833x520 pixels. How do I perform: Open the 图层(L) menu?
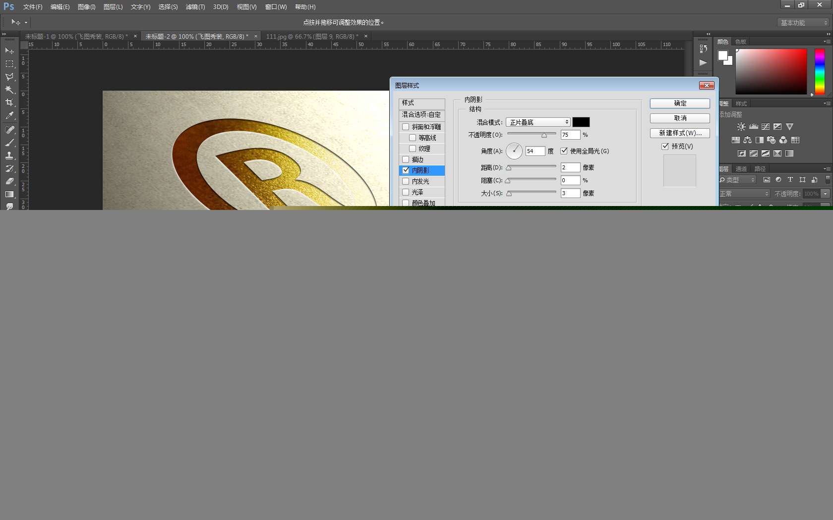point(113,7)
